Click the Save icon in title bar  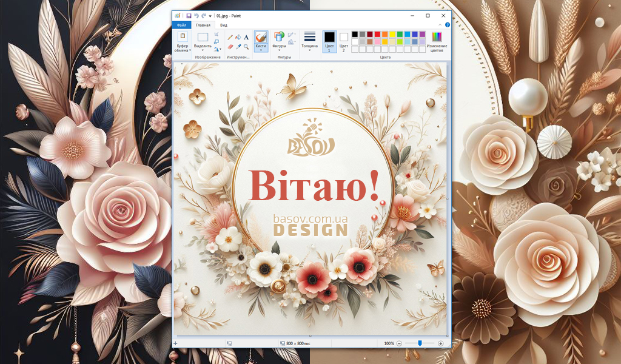[189, 15]
